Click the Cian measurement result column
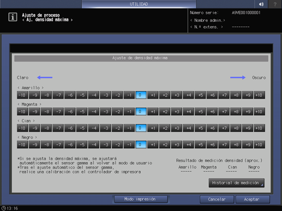 (x=232, y=169)
